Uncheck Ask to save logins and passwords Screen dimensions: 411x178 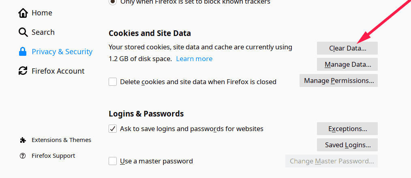pyautogui.click(x=113, y=129)
